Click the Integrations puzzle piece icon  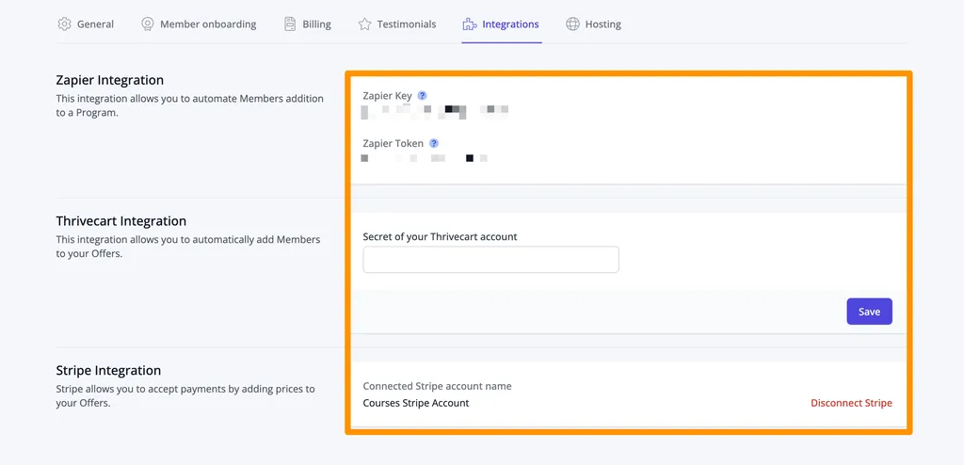pos(470,24)
